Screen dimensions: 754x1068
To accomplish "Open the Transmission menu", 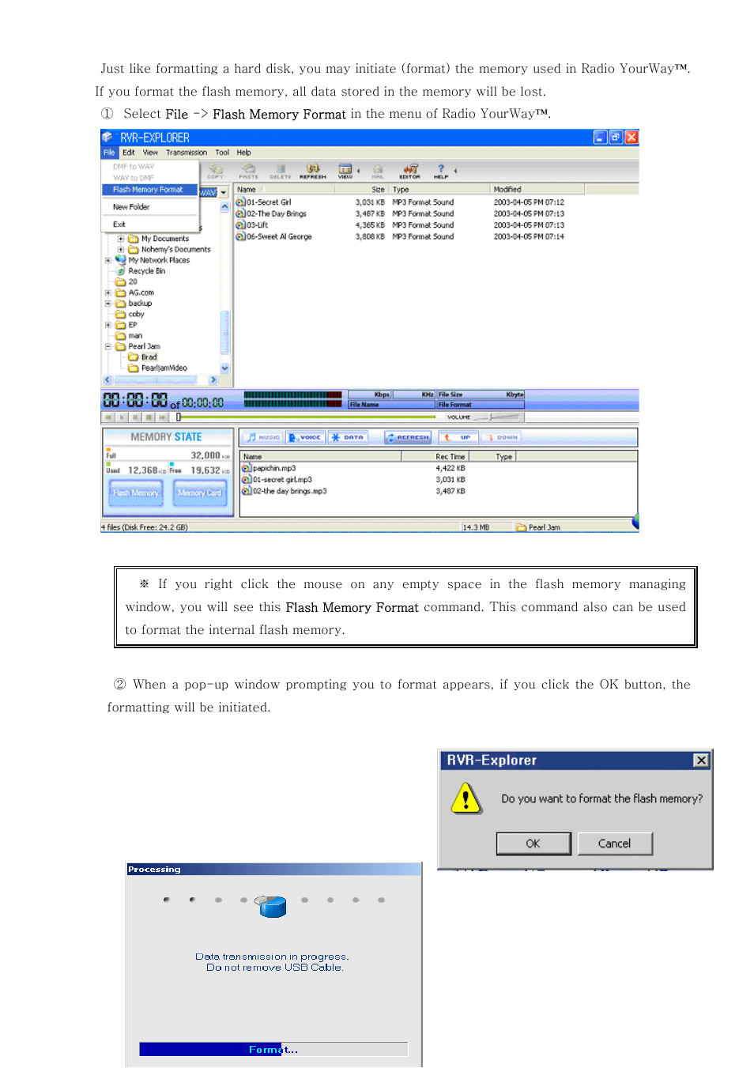I will [187, 153].
